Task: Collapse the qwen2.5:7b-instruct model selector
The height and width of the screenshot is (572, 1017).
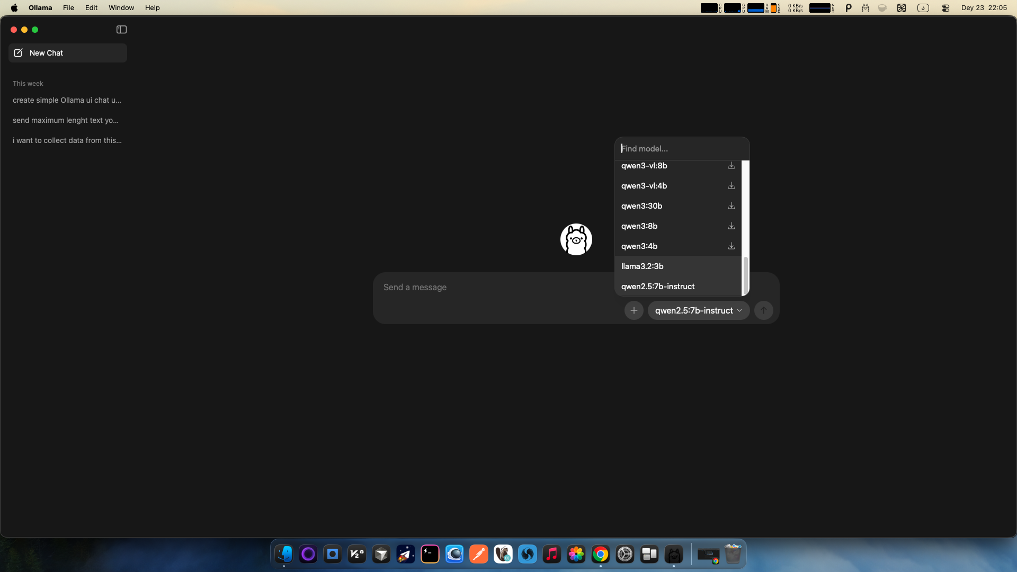Action: (x=698, y=310)
